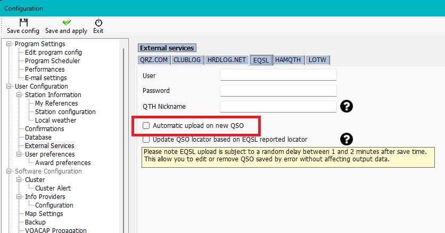The height and width of the screenshot is (233, 445).
Task: Select External Services tree item
Action: click(50, 146)
